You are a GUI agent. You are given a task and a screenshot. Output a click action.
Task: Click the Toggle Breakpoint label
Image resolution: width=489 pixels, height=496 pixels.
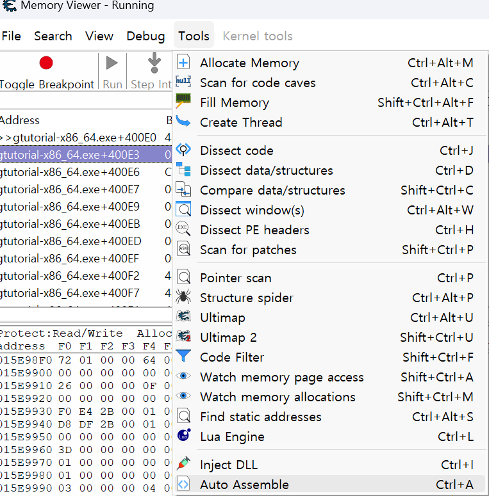47,84
